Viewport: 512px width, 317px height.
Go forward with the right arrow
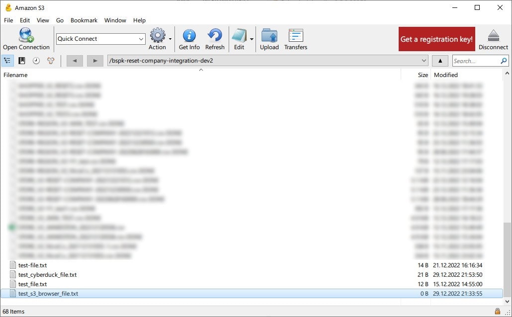95,61
